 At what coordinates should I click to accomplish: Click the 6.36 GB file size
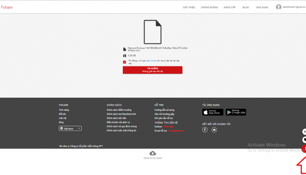(132, 56)
